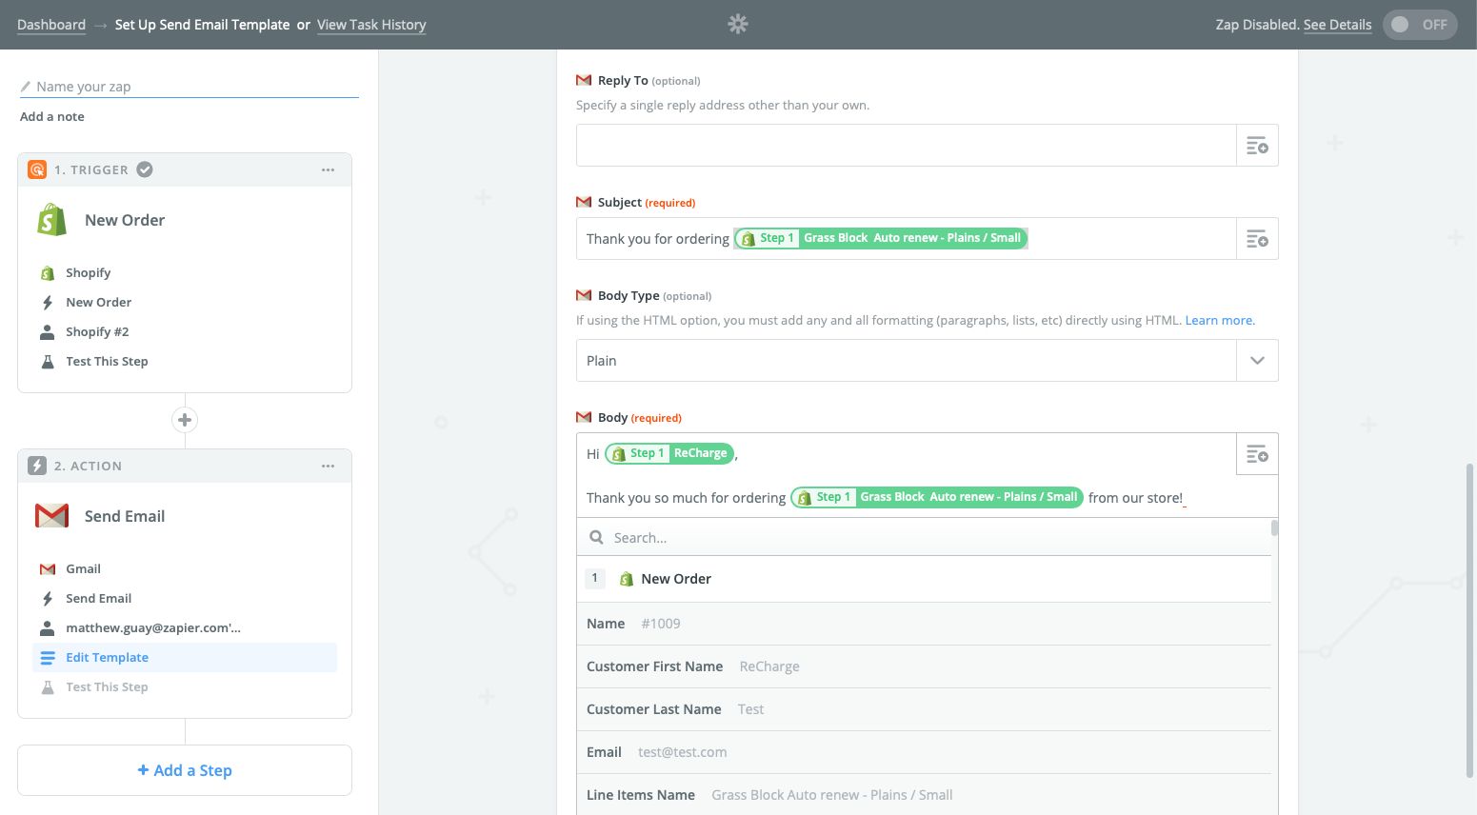This screenshot has height=815, width=1477.
Task: Expand the Body Type dropdown
Action: click(x=1257, y=361)
